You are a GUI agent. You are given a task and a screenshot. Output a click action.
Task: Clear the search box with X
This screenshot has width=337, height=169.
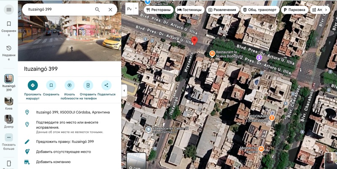click(110, 10)
